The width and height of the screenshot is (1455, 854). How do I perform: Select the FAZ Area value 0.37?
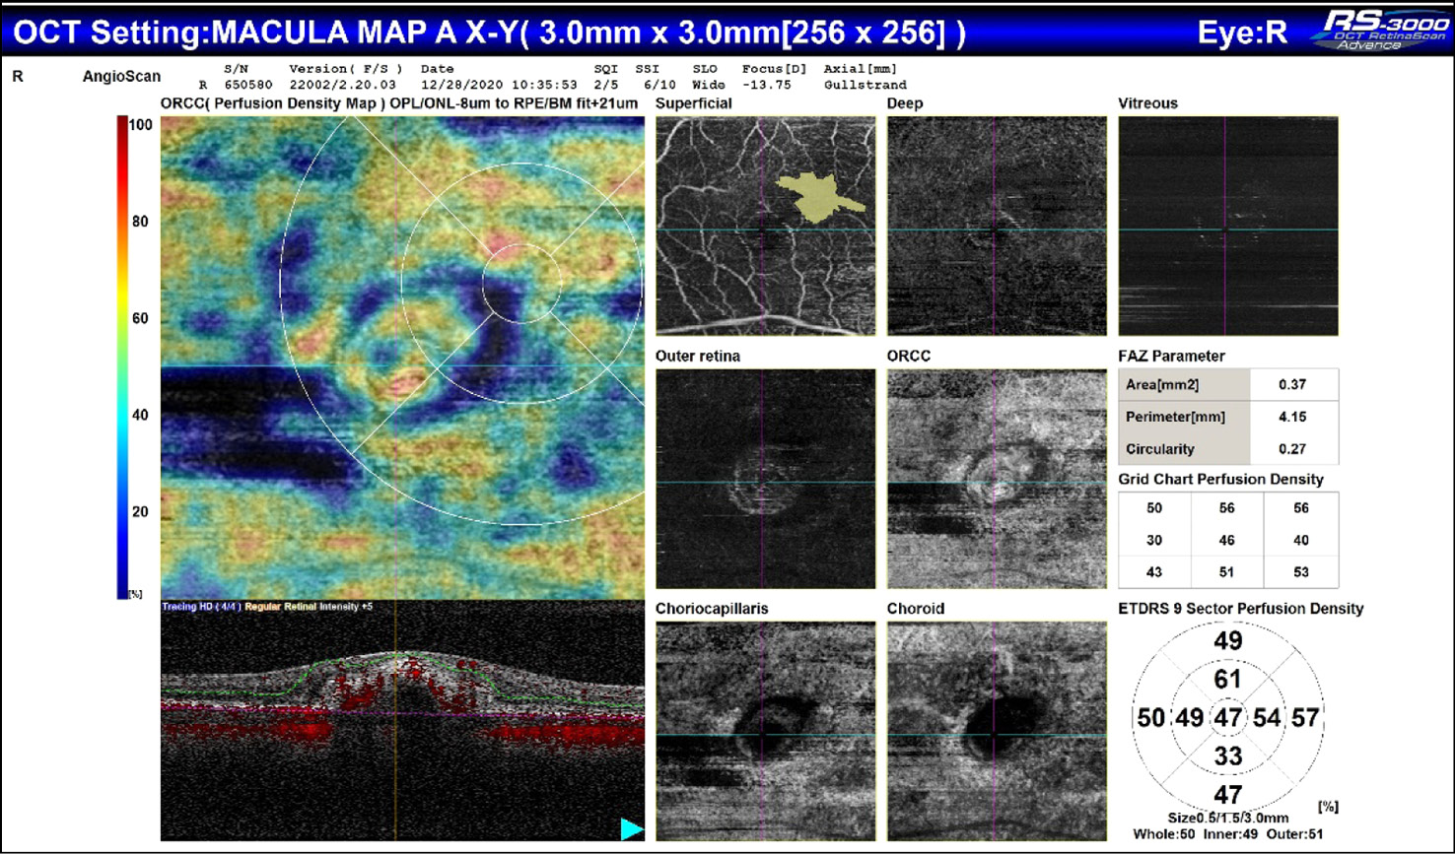(1292, 385)
